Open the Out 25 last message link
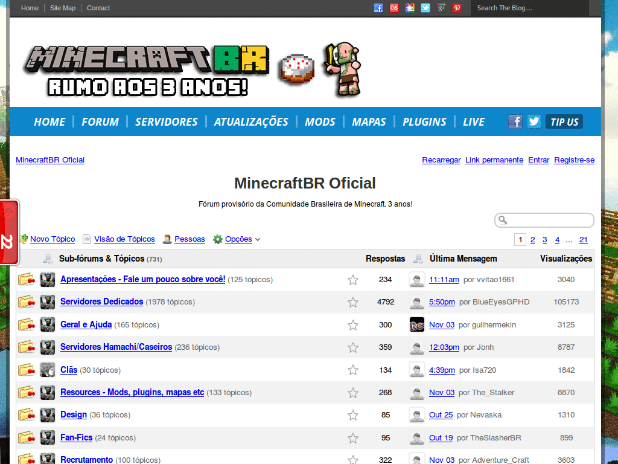618x464 pixels. (441, 415)
